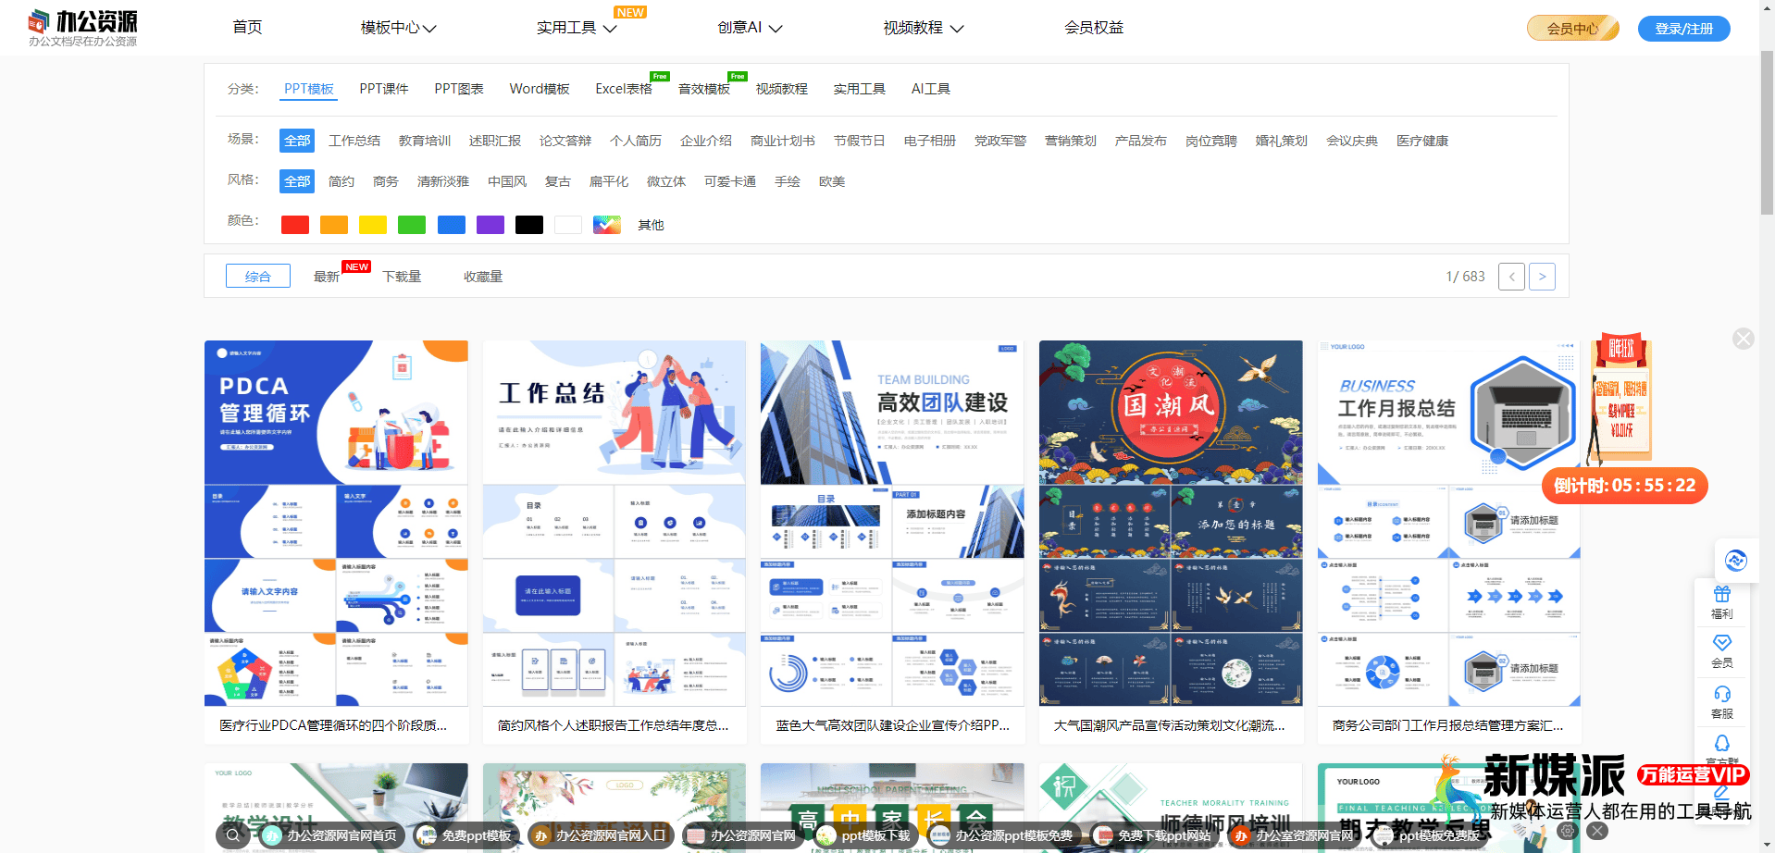Open the 会员中心 button
The width and height of the screenshot is (1775, 853).
click(1571, 28)
